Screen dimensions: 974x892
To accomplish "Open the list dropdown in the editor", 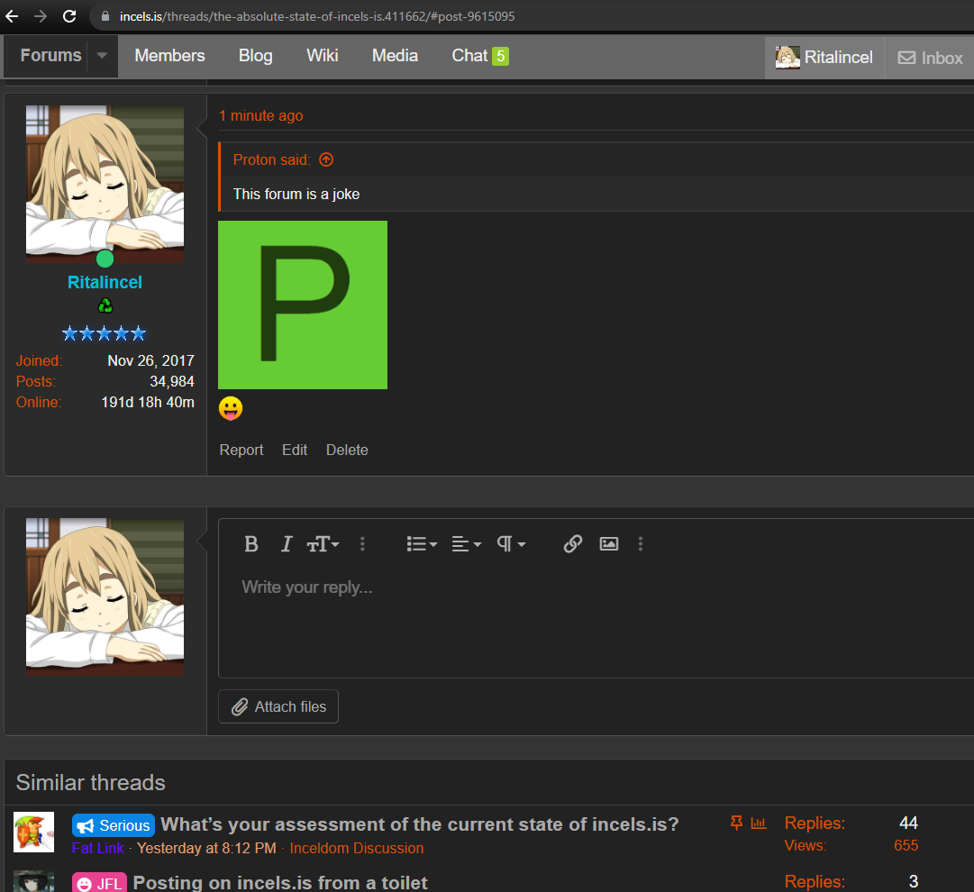I will tap(422, 544).
